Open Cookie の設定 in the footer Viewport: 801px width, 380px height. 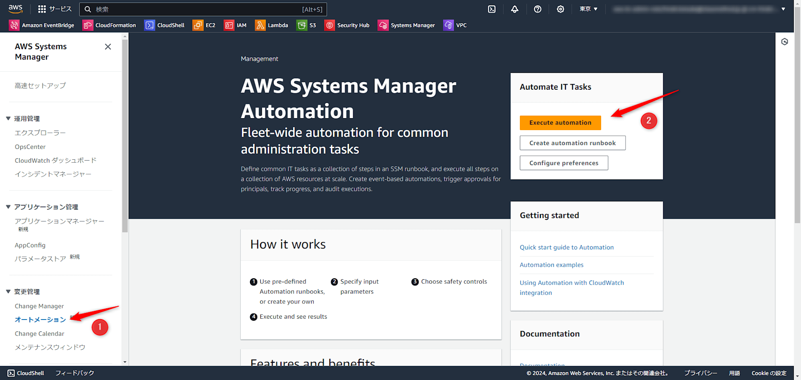pyautogui.click(x=769, y=373)
